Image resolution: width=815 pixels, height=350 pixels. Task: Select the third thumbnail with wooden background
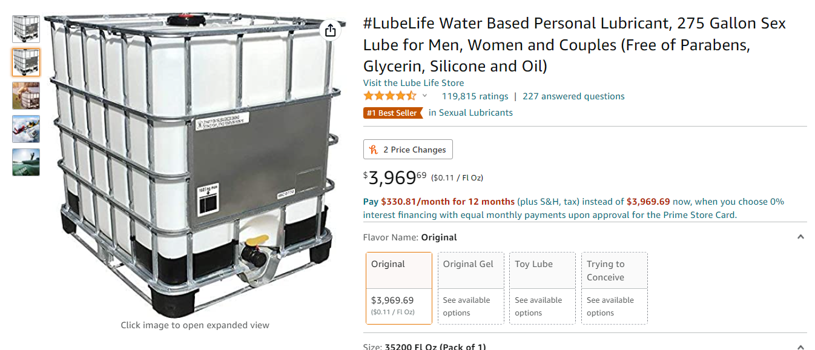(x=26, y=96)
